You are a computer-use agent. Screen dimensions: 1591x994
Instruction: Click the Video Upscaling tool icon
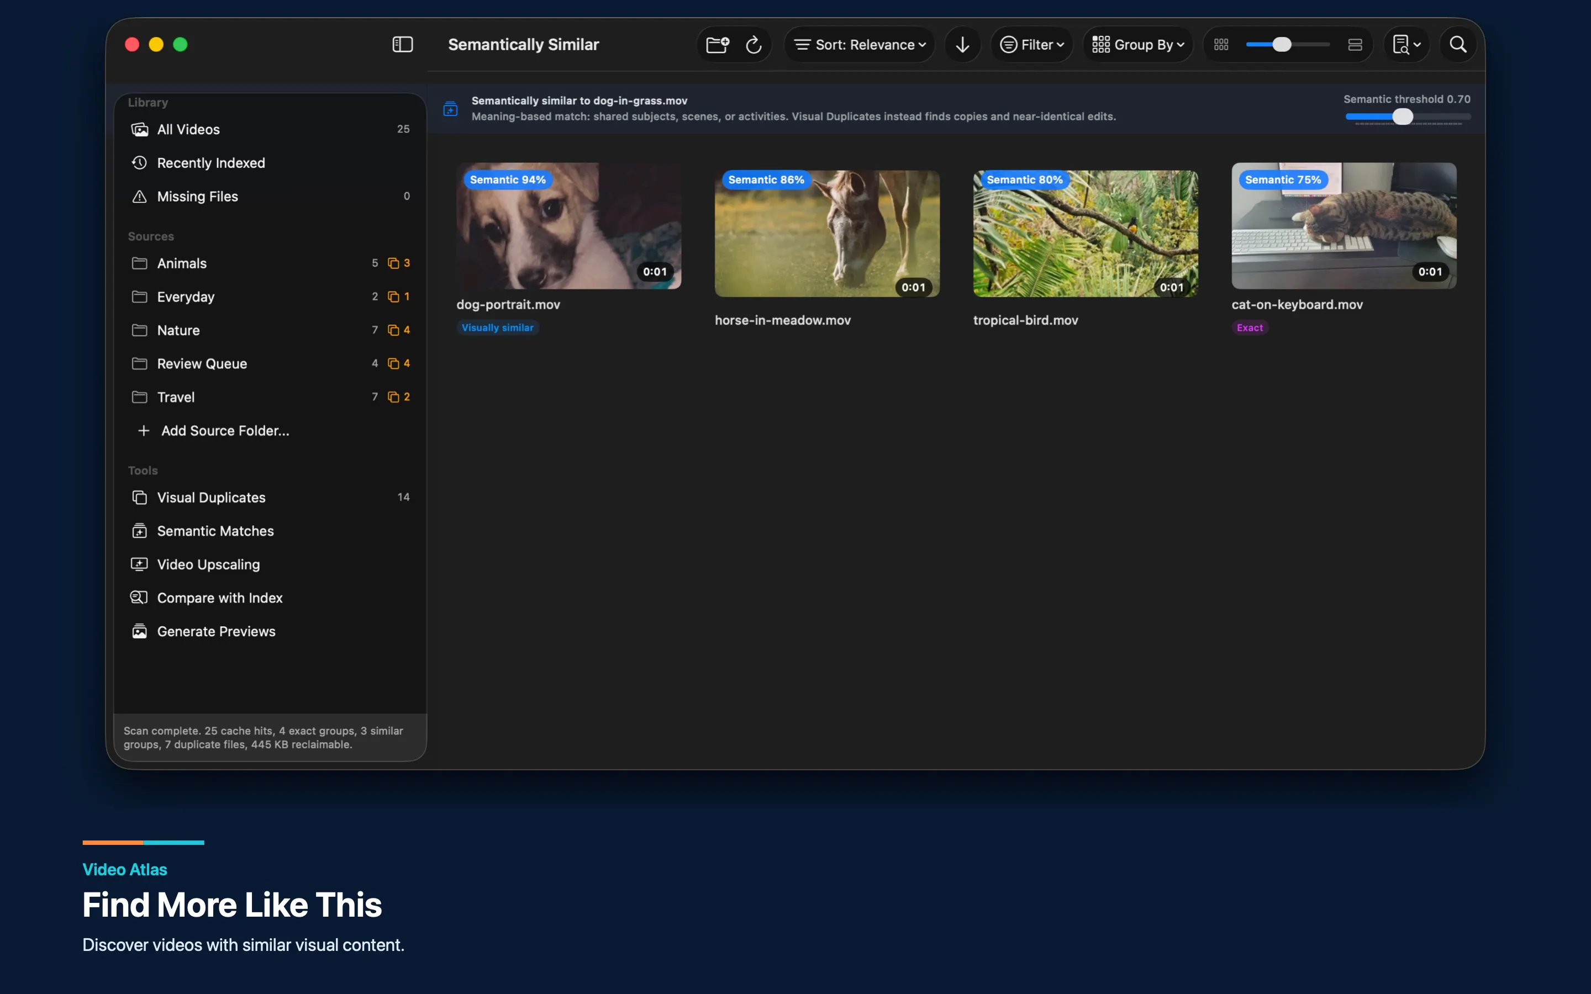pos(139,564)
